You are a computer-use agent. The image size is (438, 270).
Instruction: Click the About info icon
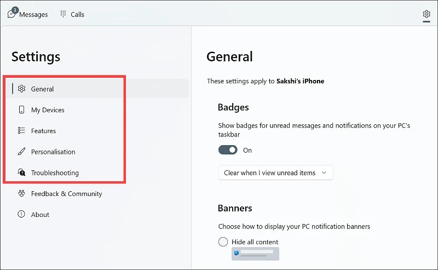pyautogui.click(x=21, y=214)
